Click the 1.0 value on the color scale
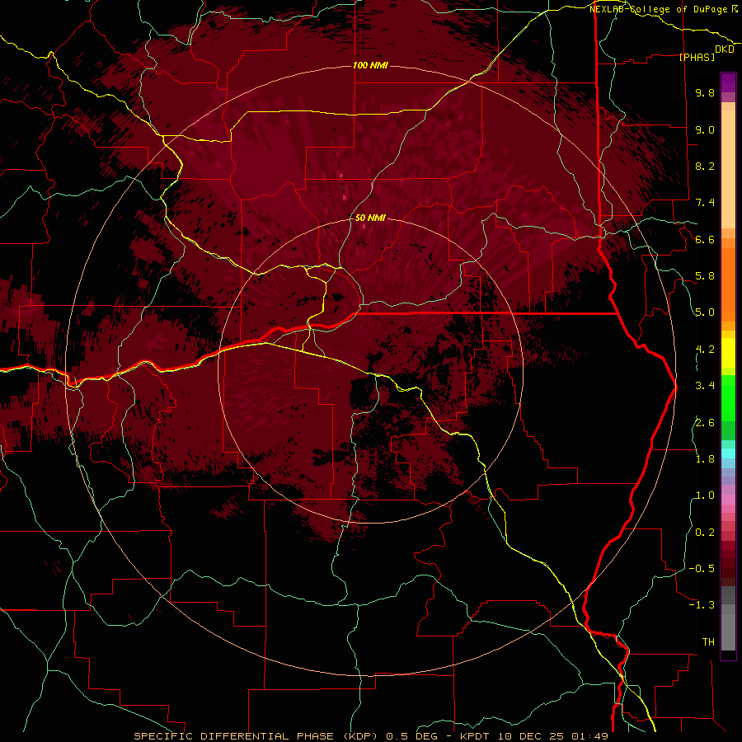The height and width of the screenshot is (742, 742). [x=705, y=495]
